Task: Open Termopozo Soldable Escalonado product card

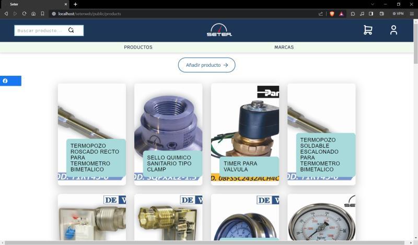Action: 321,134
